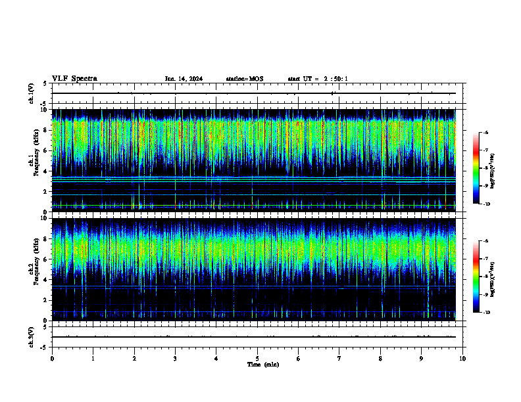This screenshot has height=402, width=521.
Task: Click '6' tick on ch.2 frequency axis
Action: tap(46, 259)
